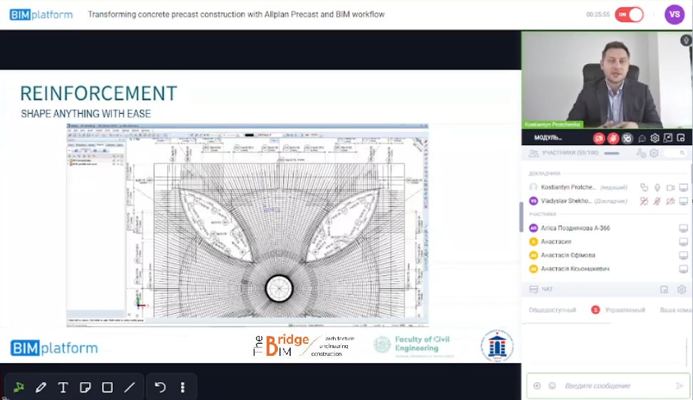Toggle the ON broadcast switch
The image size is (693, 400).
(x=629, y=14)
